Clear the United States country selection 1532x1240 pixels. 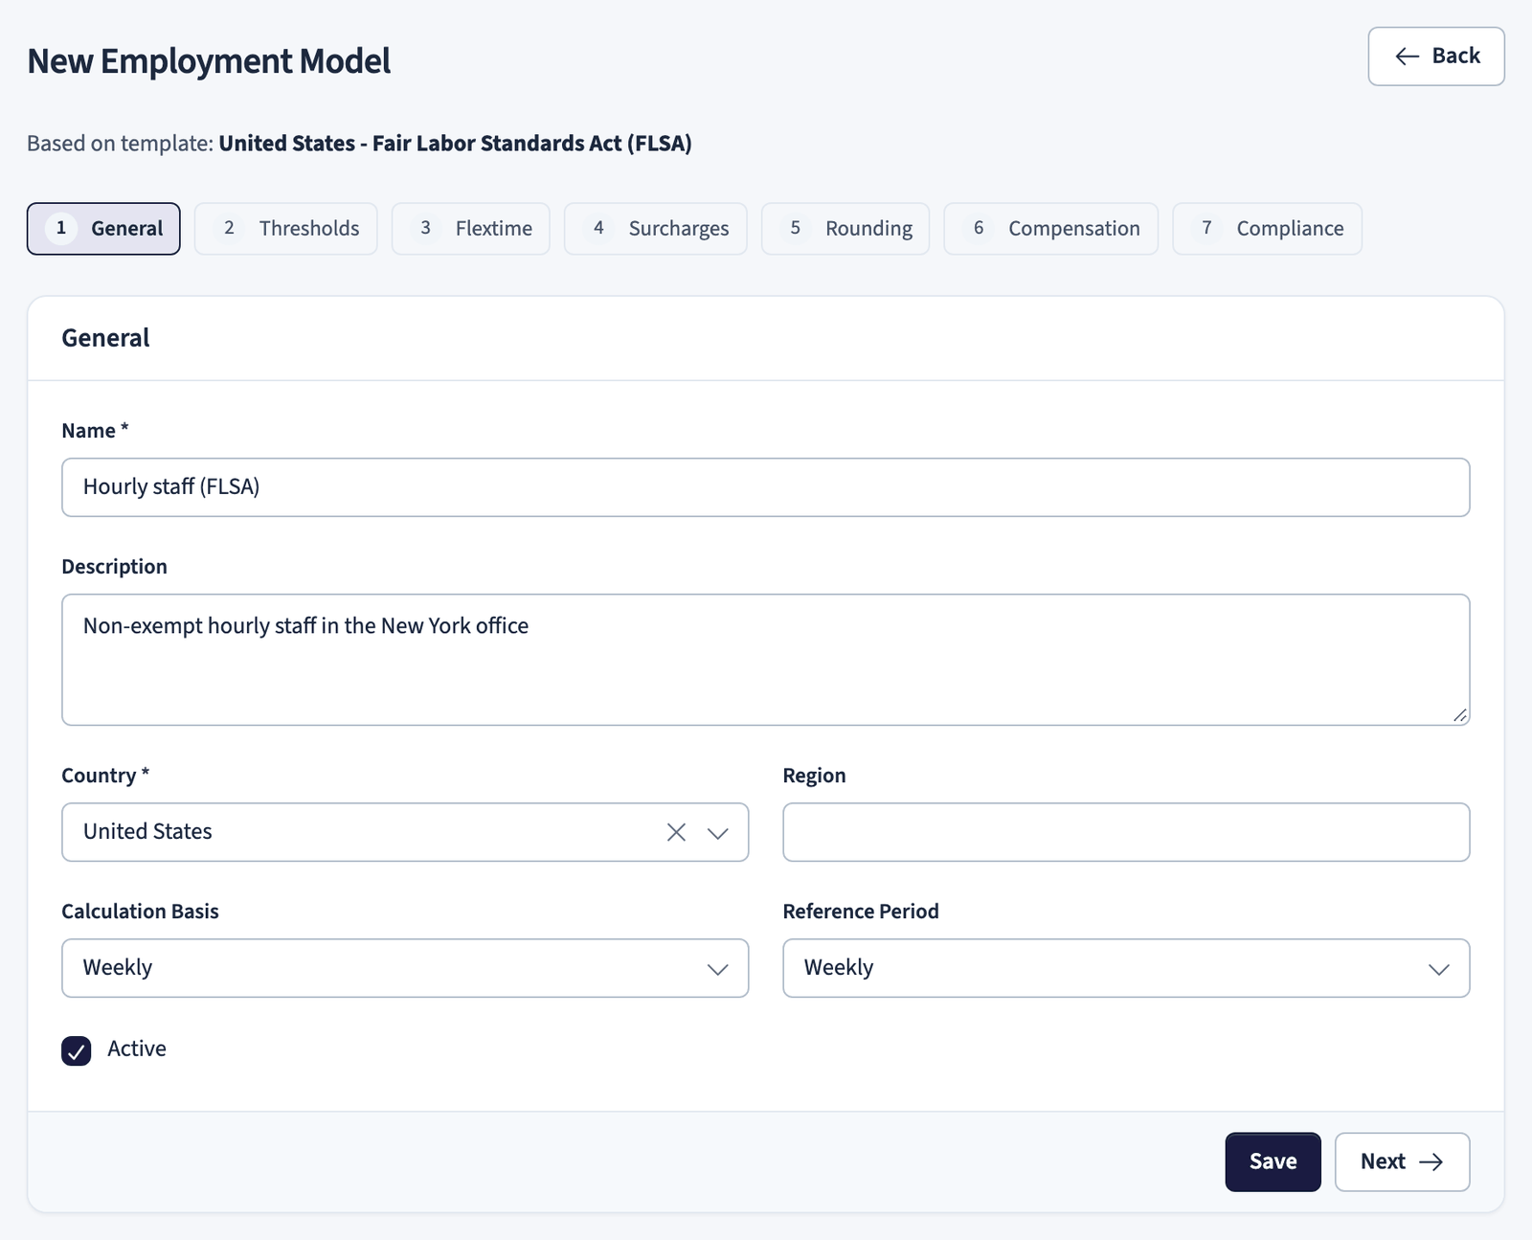pos(676,832)
